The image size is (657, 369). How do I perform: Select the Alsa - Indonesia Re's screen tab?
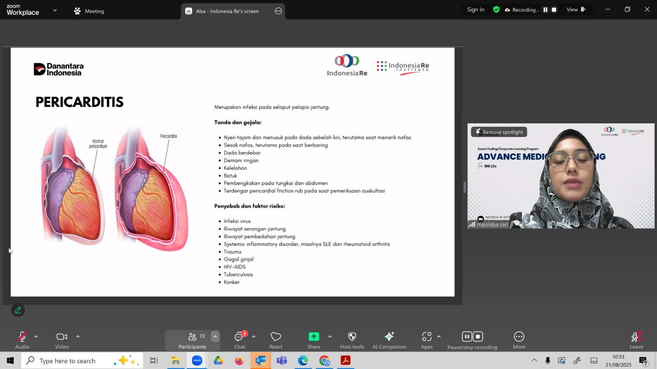click(x=227, y=11)
